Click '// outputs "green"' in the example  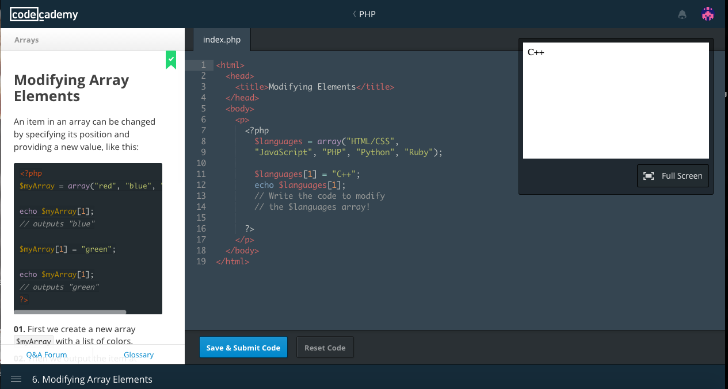(59, 287)
